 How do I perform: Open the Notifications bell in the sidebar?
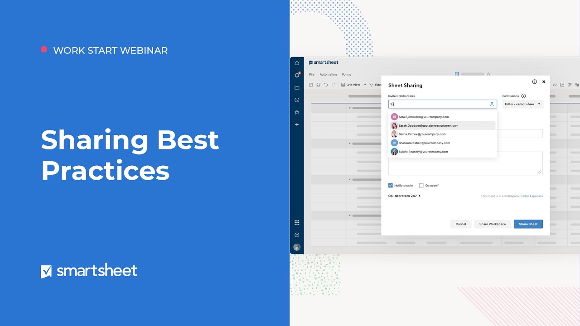[297, 75]
